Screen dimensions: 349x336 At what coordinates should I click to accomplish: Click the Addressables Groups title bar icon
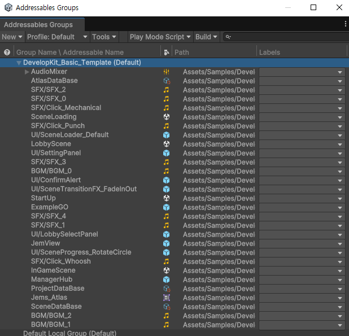coord(8,7)
